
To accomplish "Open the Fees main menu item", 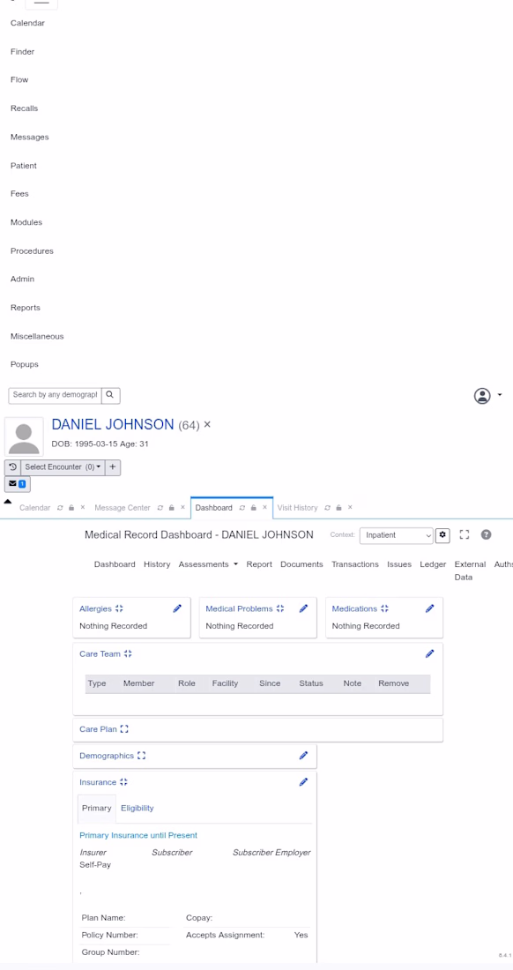I will (19, 194).
